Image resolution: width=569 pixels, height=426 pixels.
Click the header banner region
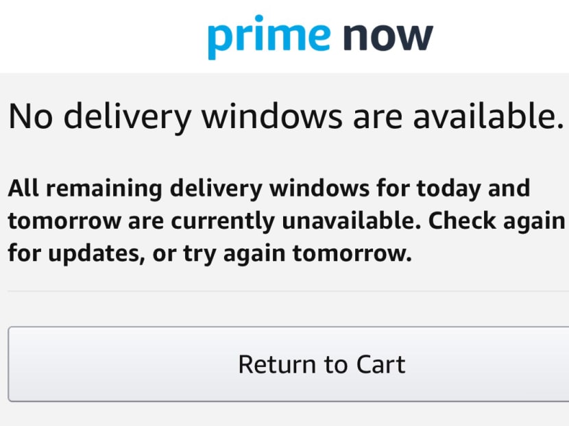284,34
